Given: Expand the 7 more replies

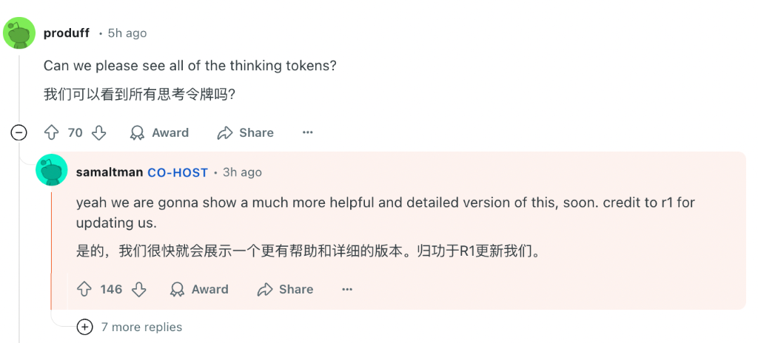Looking at the screenshot, I should click(85, 327).
